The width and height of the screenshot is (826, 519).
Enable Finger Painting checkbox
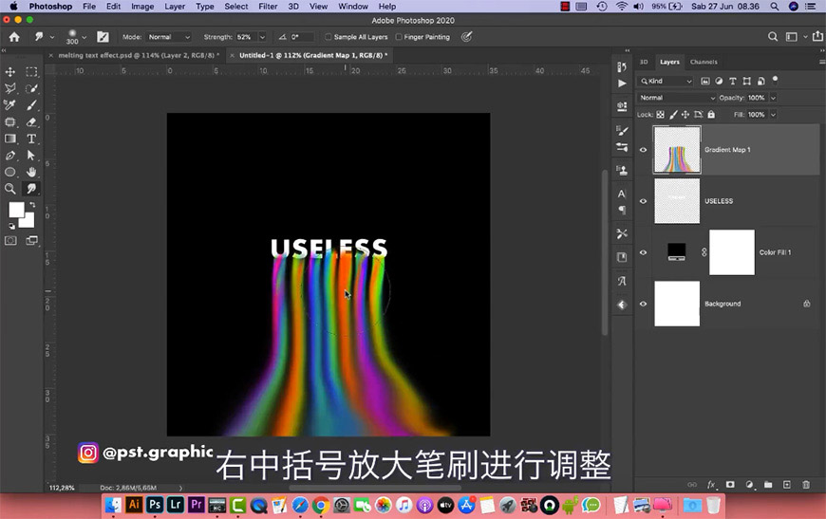point(399,37)
